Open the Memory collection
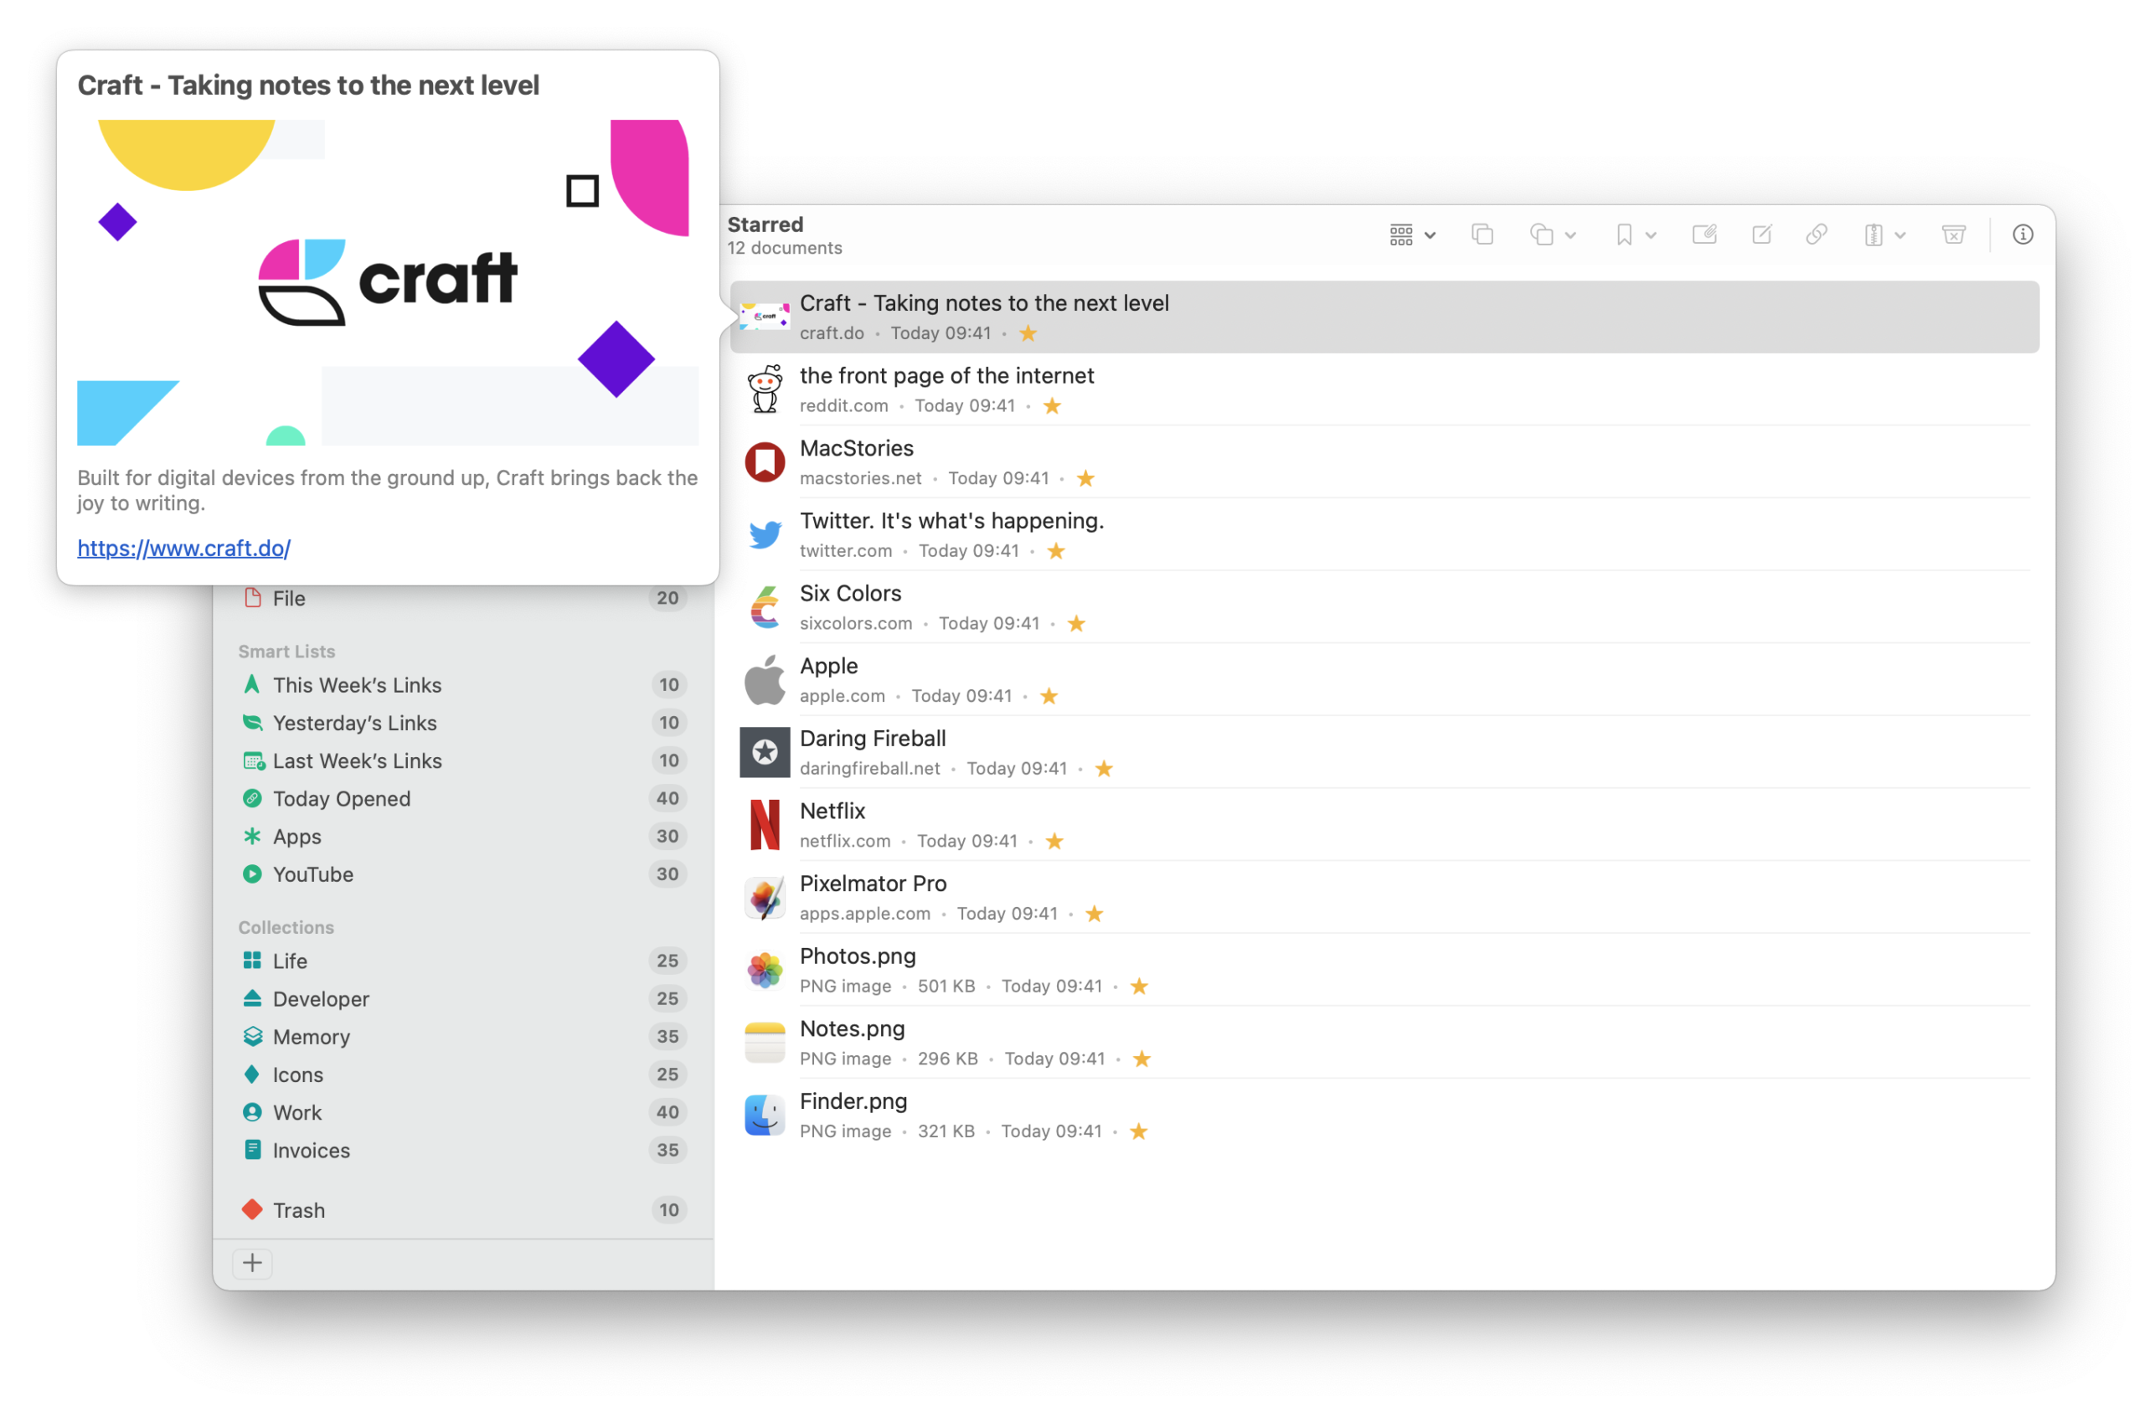The image size is (2144, 1407). (463, 1037)
